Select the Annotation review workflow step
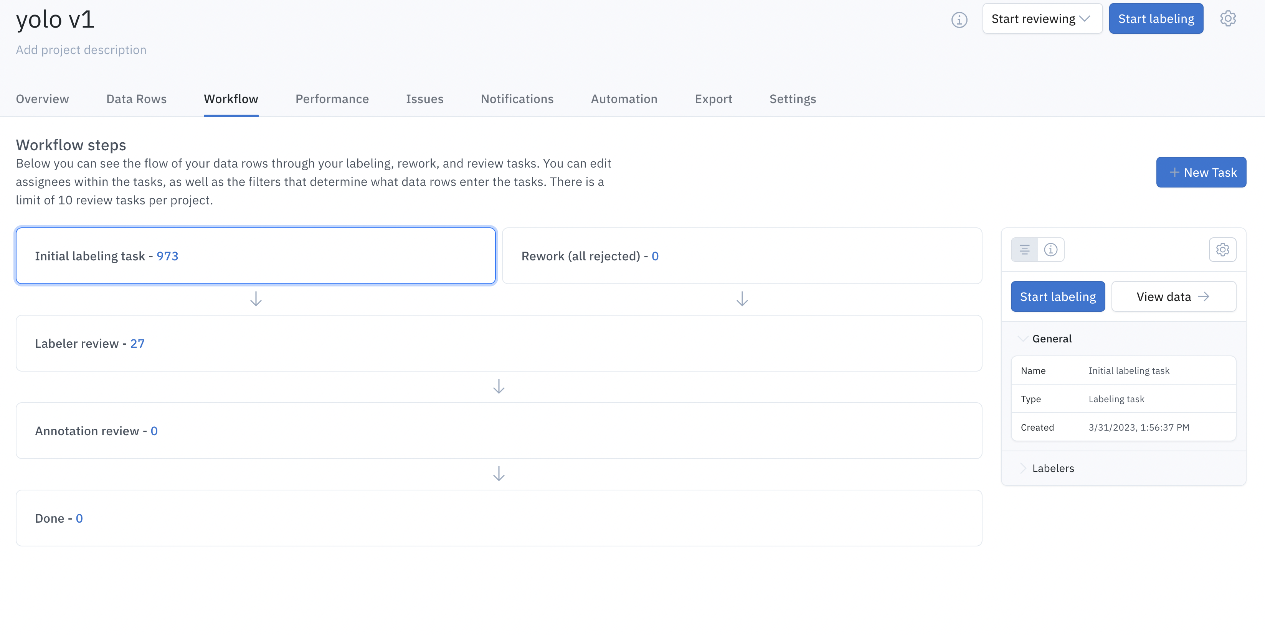Viewport: 1265px width, 635px height. coord(499,430)
